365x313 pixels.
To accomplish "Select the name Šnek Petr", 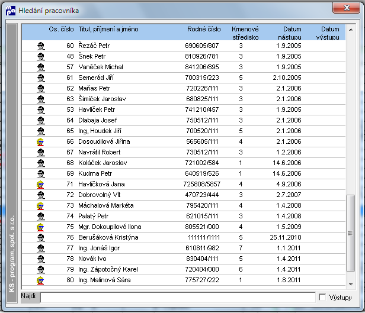I will coord(92,56).
